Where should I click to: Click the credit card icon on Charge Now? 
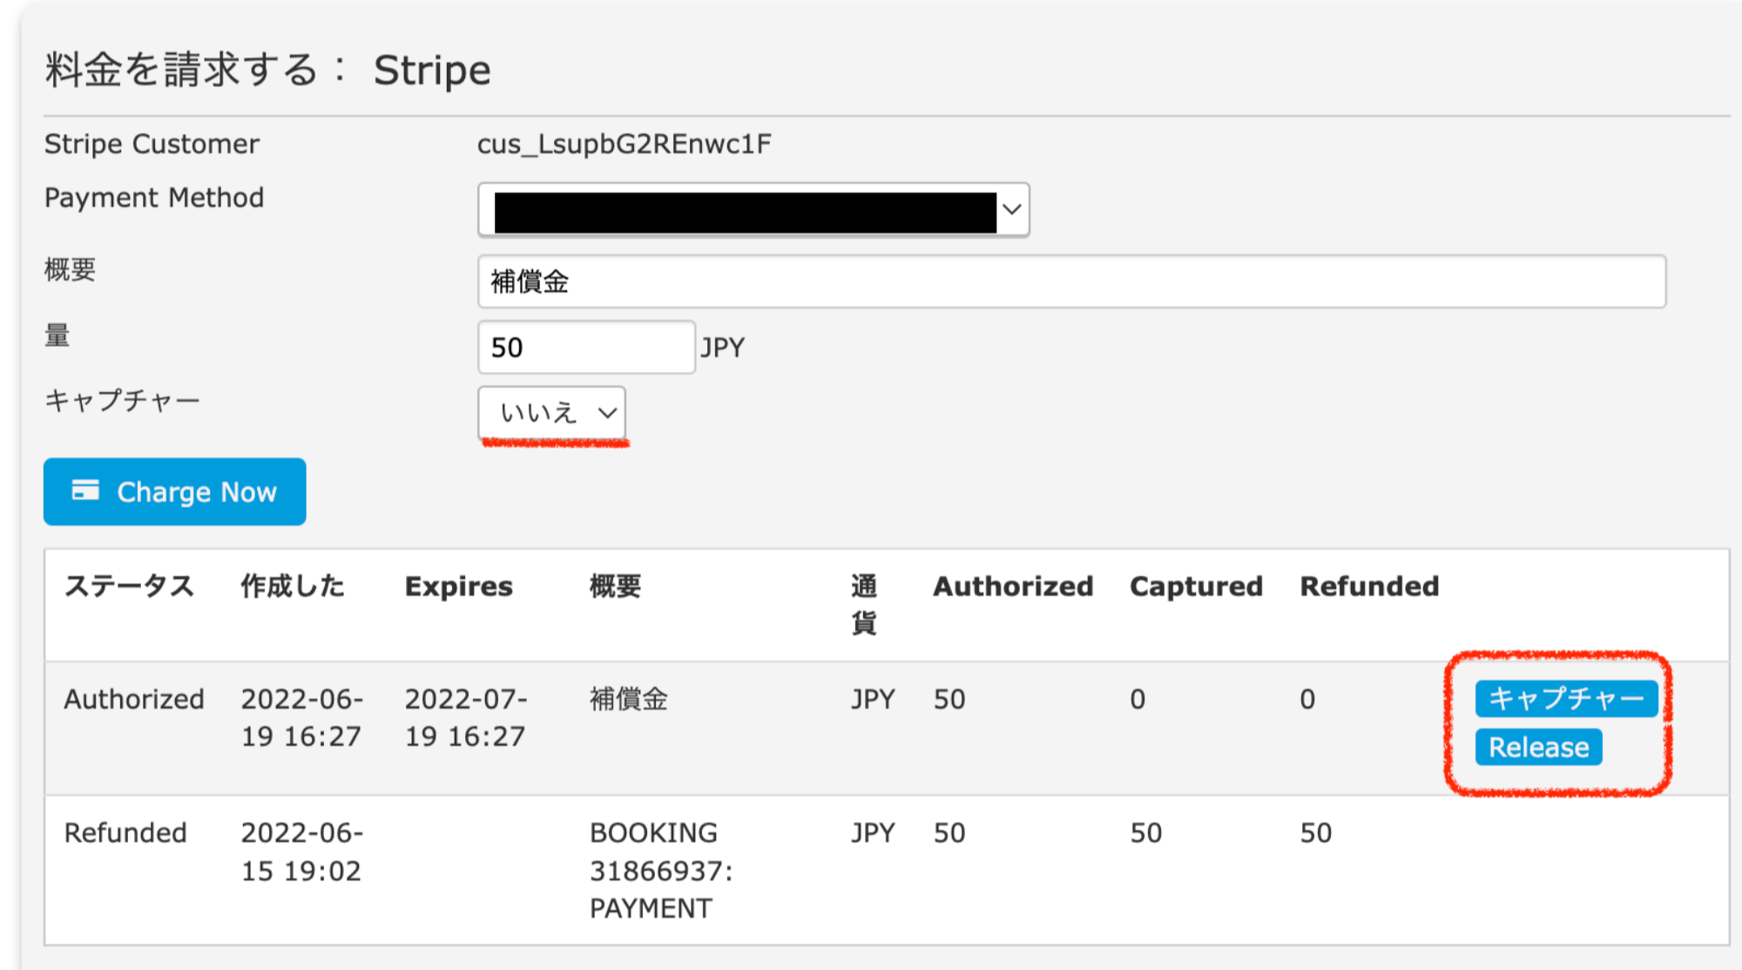tap(85, 491)
